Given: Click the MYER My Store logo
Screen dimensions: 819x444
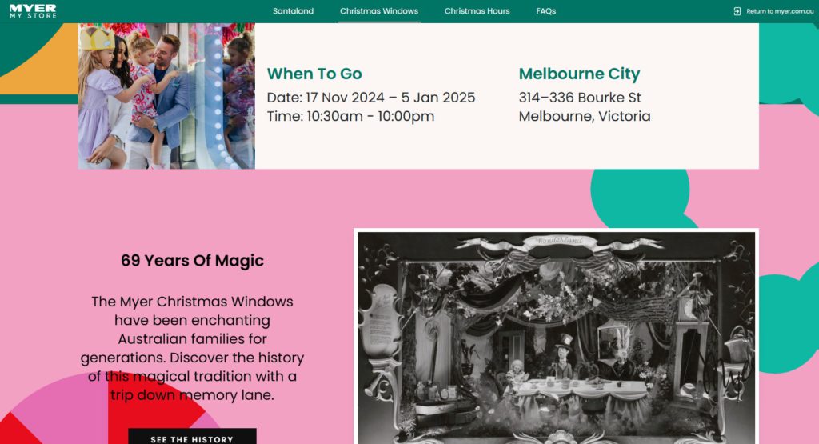Looking at the screenshot, I should pos(34,11).
